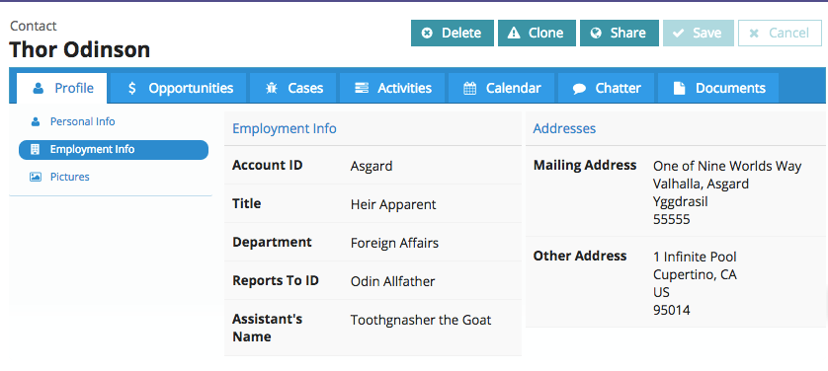Click the bug icon on Cases tab

click(x=272, y=89)
